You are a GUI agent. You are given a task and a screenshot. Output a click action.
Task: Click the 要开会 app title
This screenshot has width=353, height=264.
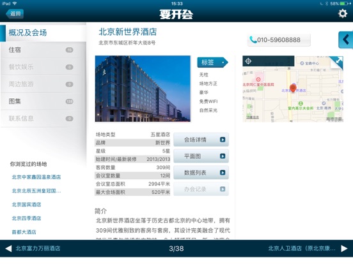[176, 14]
